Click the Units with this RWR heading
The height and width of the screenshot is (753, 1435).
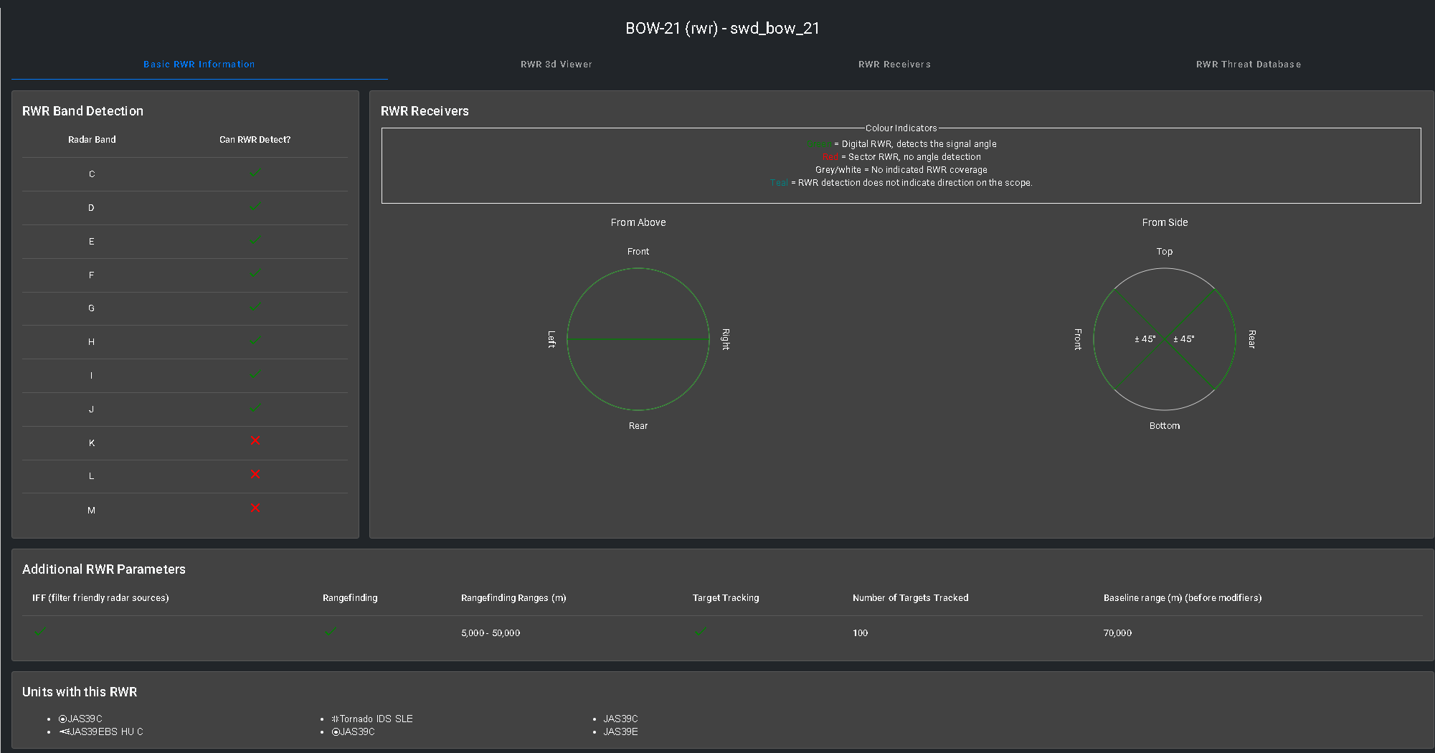(x=80, y=692)
